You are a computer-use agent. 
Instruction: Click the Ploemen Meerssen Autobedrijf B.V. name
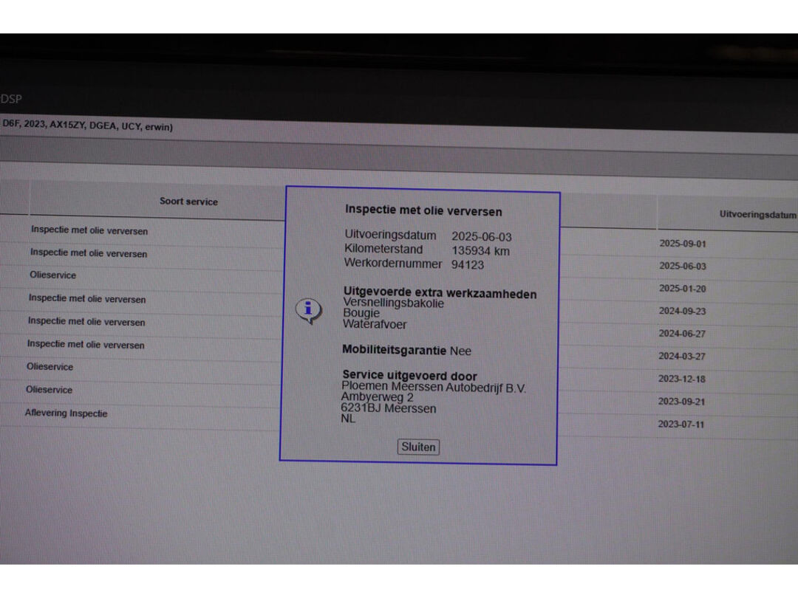[434, 388]
